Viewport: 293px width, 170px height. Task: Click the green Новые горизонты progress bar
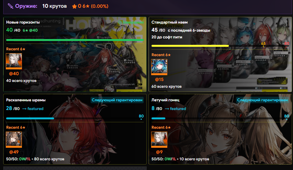(75, 40)
